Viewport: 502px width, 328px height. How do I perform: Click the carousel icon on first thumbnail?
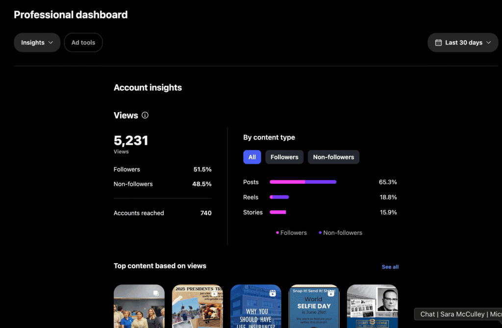point(156,293)
